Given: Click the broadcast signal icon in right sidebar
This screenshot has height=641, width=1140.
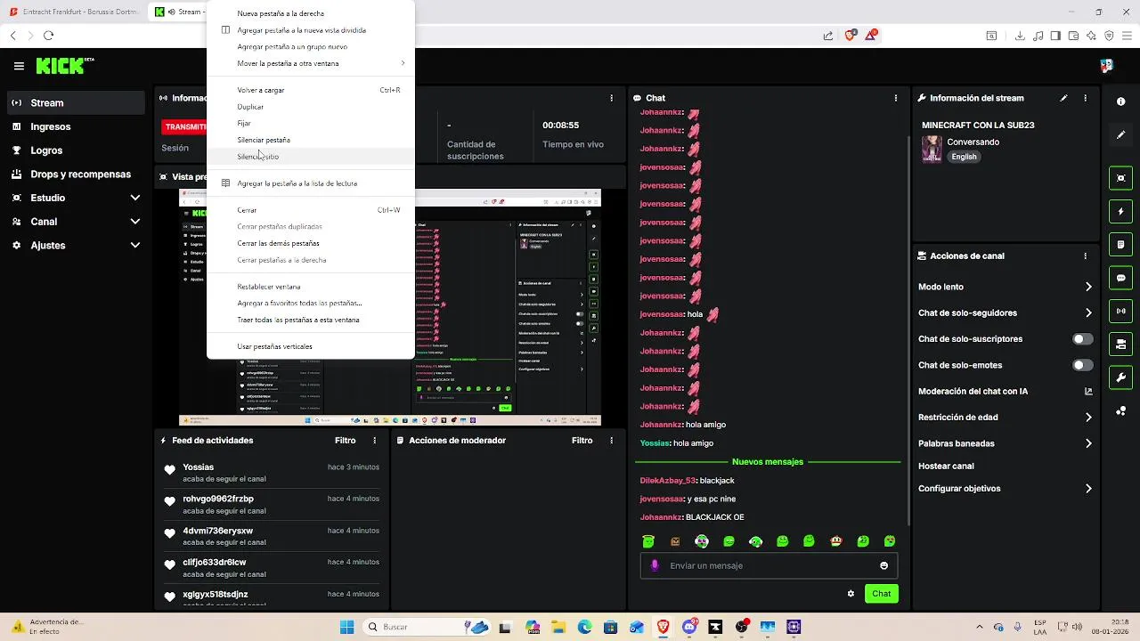Looking at the screenshot, I should 1121,311.
